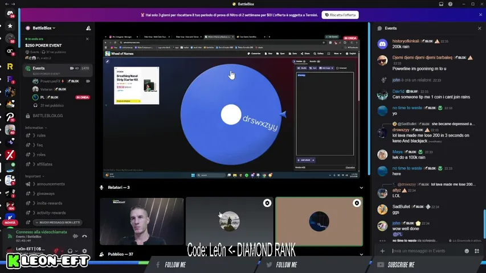Toggle headphones deafen in user panel
This screenshot has height=273, width=486.
[x=70, y=251]
